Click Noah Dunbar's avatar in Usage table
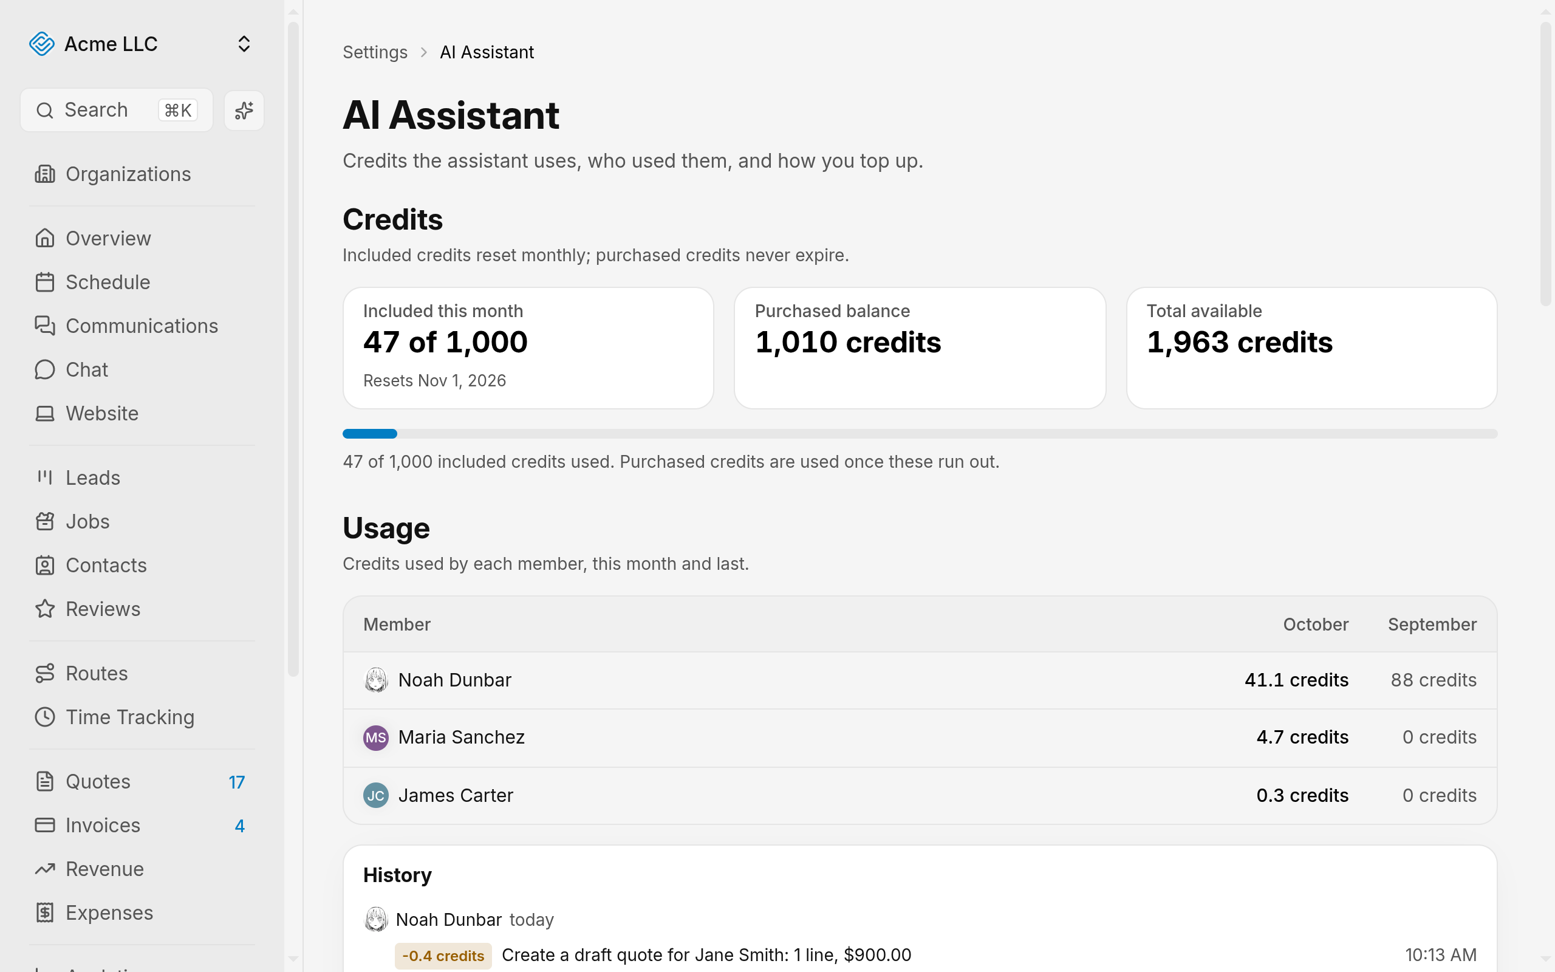The height and width of the screenshot is (972, 1555). pos(376,680)
